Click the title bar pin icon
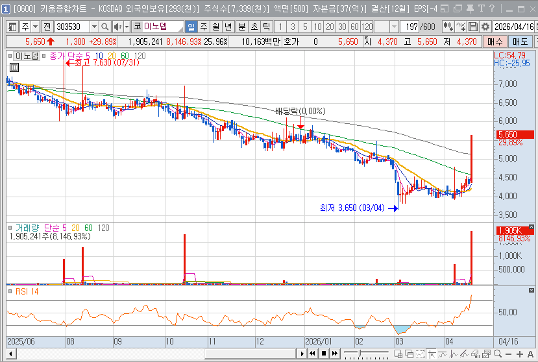 coord(470,8)
